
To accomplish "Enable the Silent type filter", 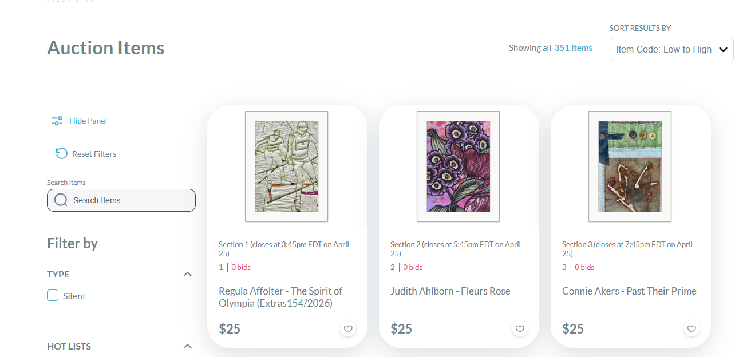I will click(x=52, y=295).
